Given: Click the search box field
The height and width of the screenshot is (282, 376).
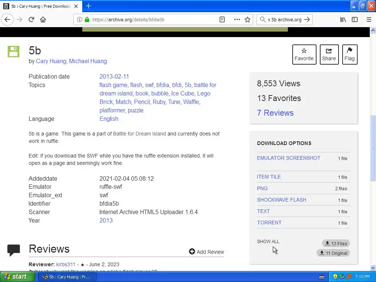Looking at the screenshot, I should (x=285, y=20).
